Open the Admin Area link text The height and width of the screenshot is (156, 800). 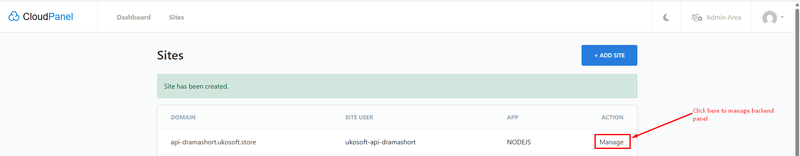pyautogui.click(x=723, y=17)
